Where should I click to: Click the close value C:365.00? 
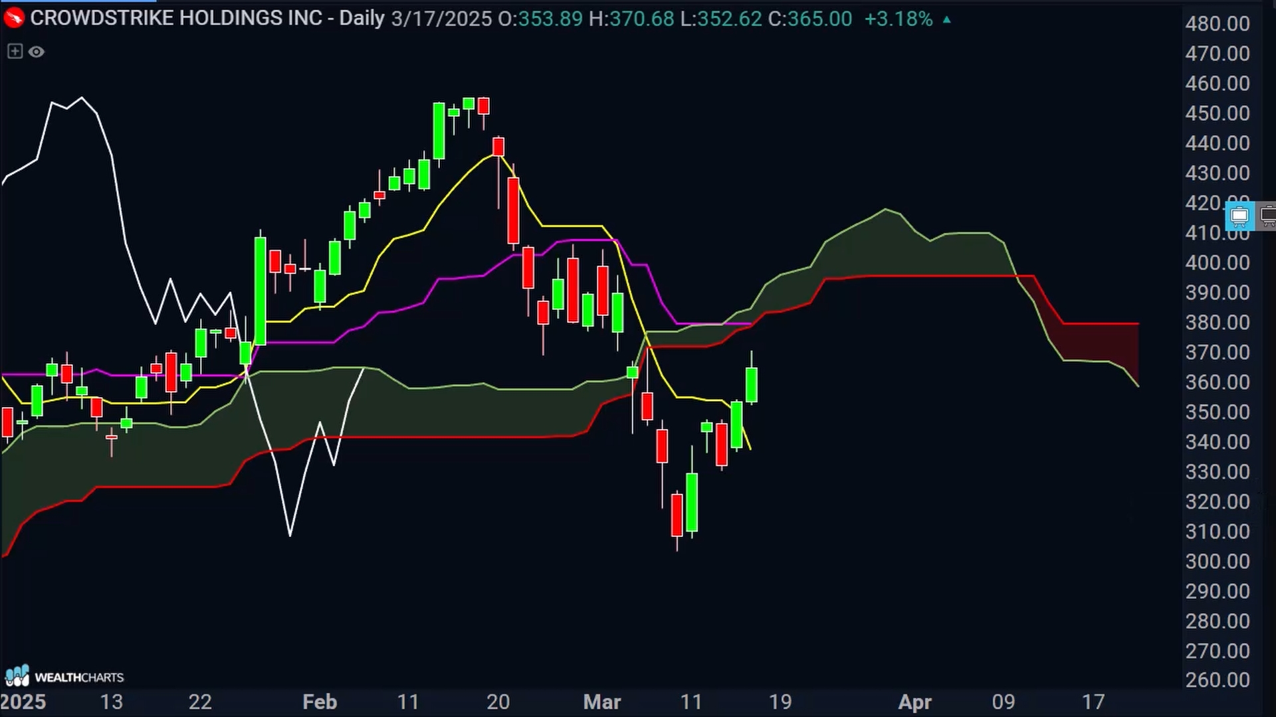pos(810,19)
